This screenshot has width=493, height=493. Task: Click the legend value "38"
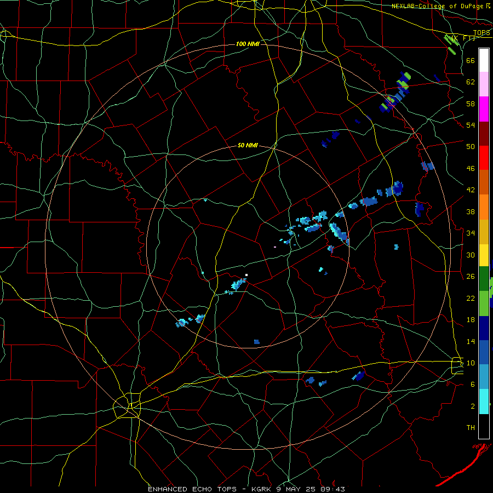pyautogui.click(x=471, y=211)
